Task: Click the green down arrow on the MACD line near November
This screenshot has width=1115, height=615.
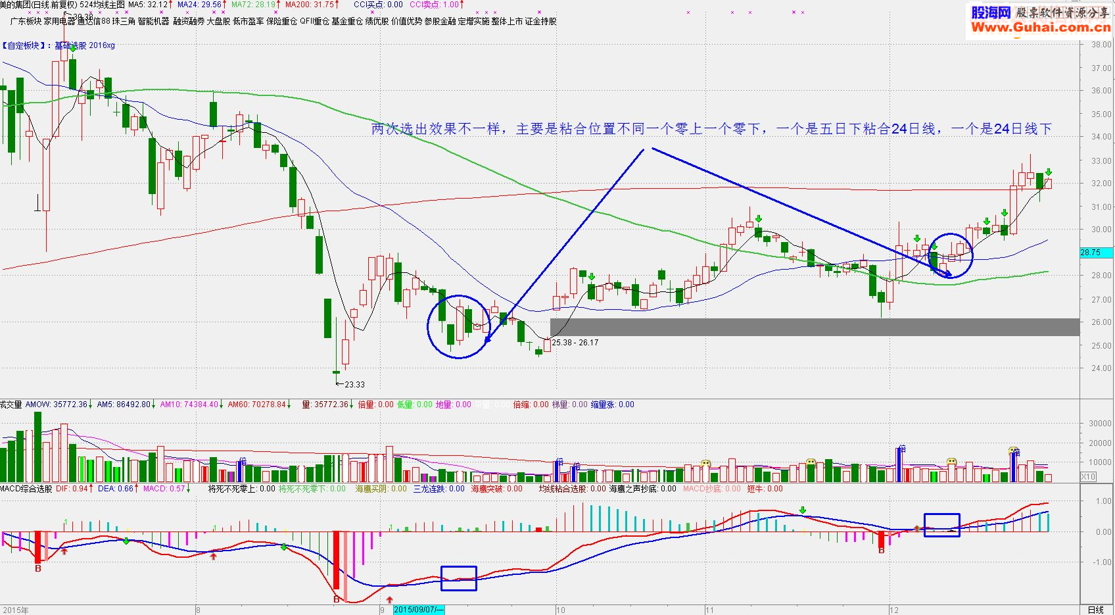Action: coord(803,510)
